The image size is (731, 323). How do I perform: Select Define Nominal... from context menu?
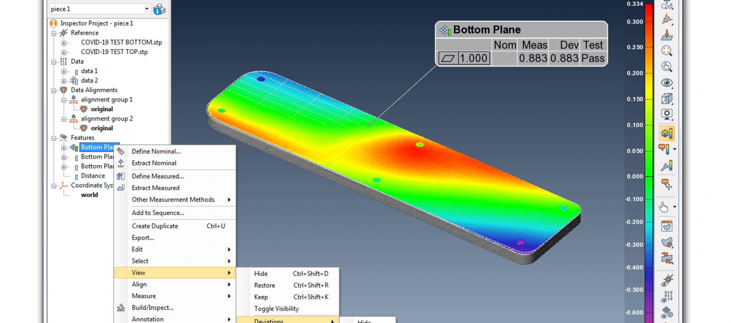[x=156, y=151]
